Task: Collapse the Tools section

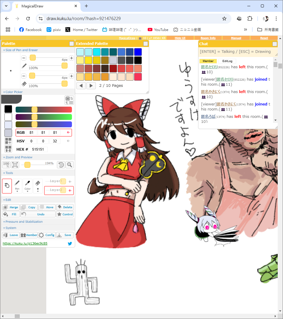Action: point(8,173)
